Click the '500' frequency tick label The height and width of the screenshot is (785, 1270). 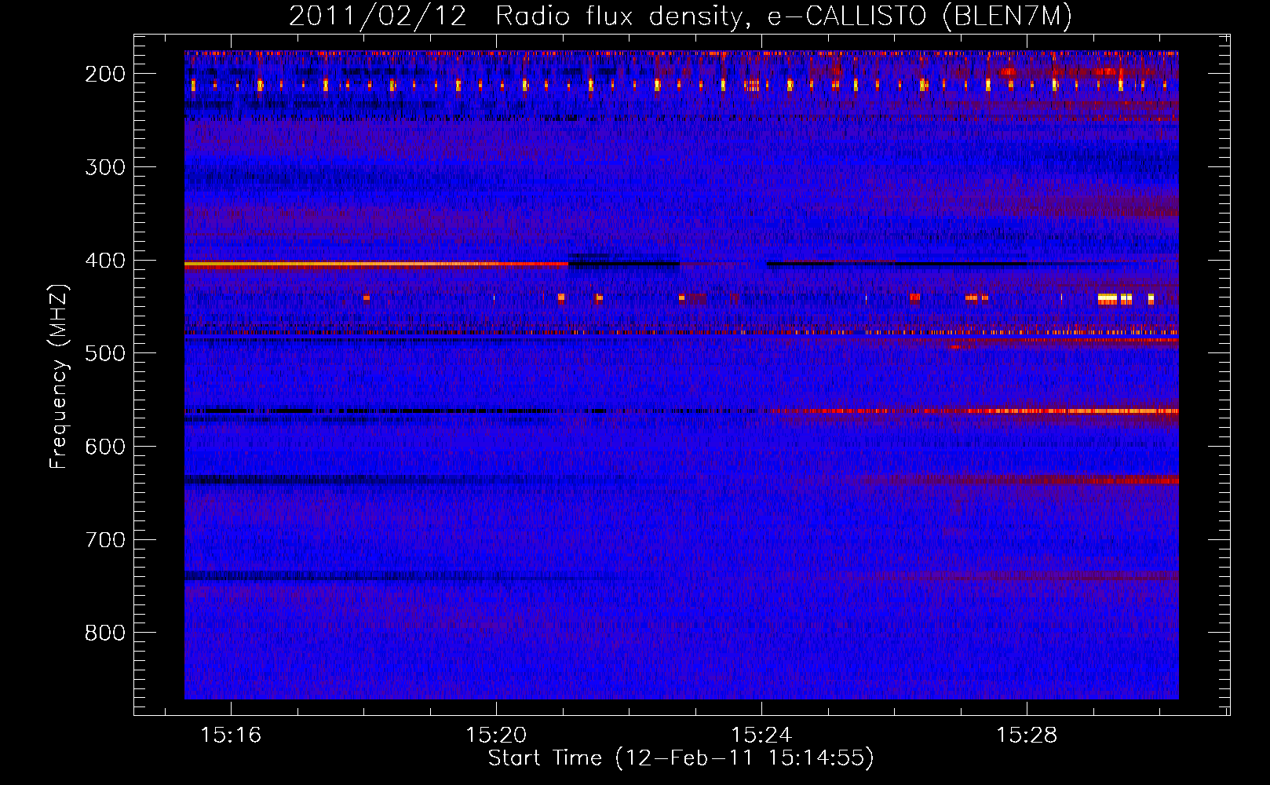pos(105,353)
